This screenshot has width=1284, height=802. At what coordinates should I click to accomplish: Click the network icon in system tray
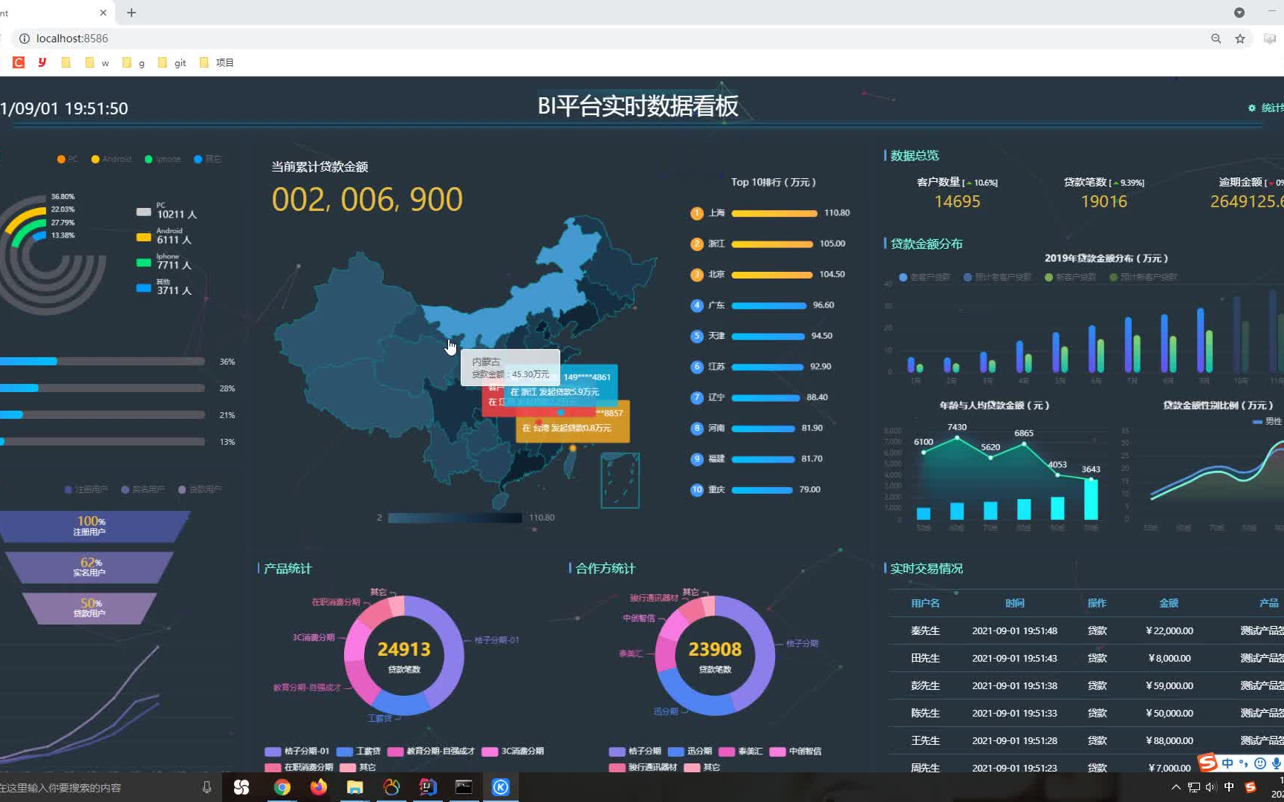tap(1194, 787)
